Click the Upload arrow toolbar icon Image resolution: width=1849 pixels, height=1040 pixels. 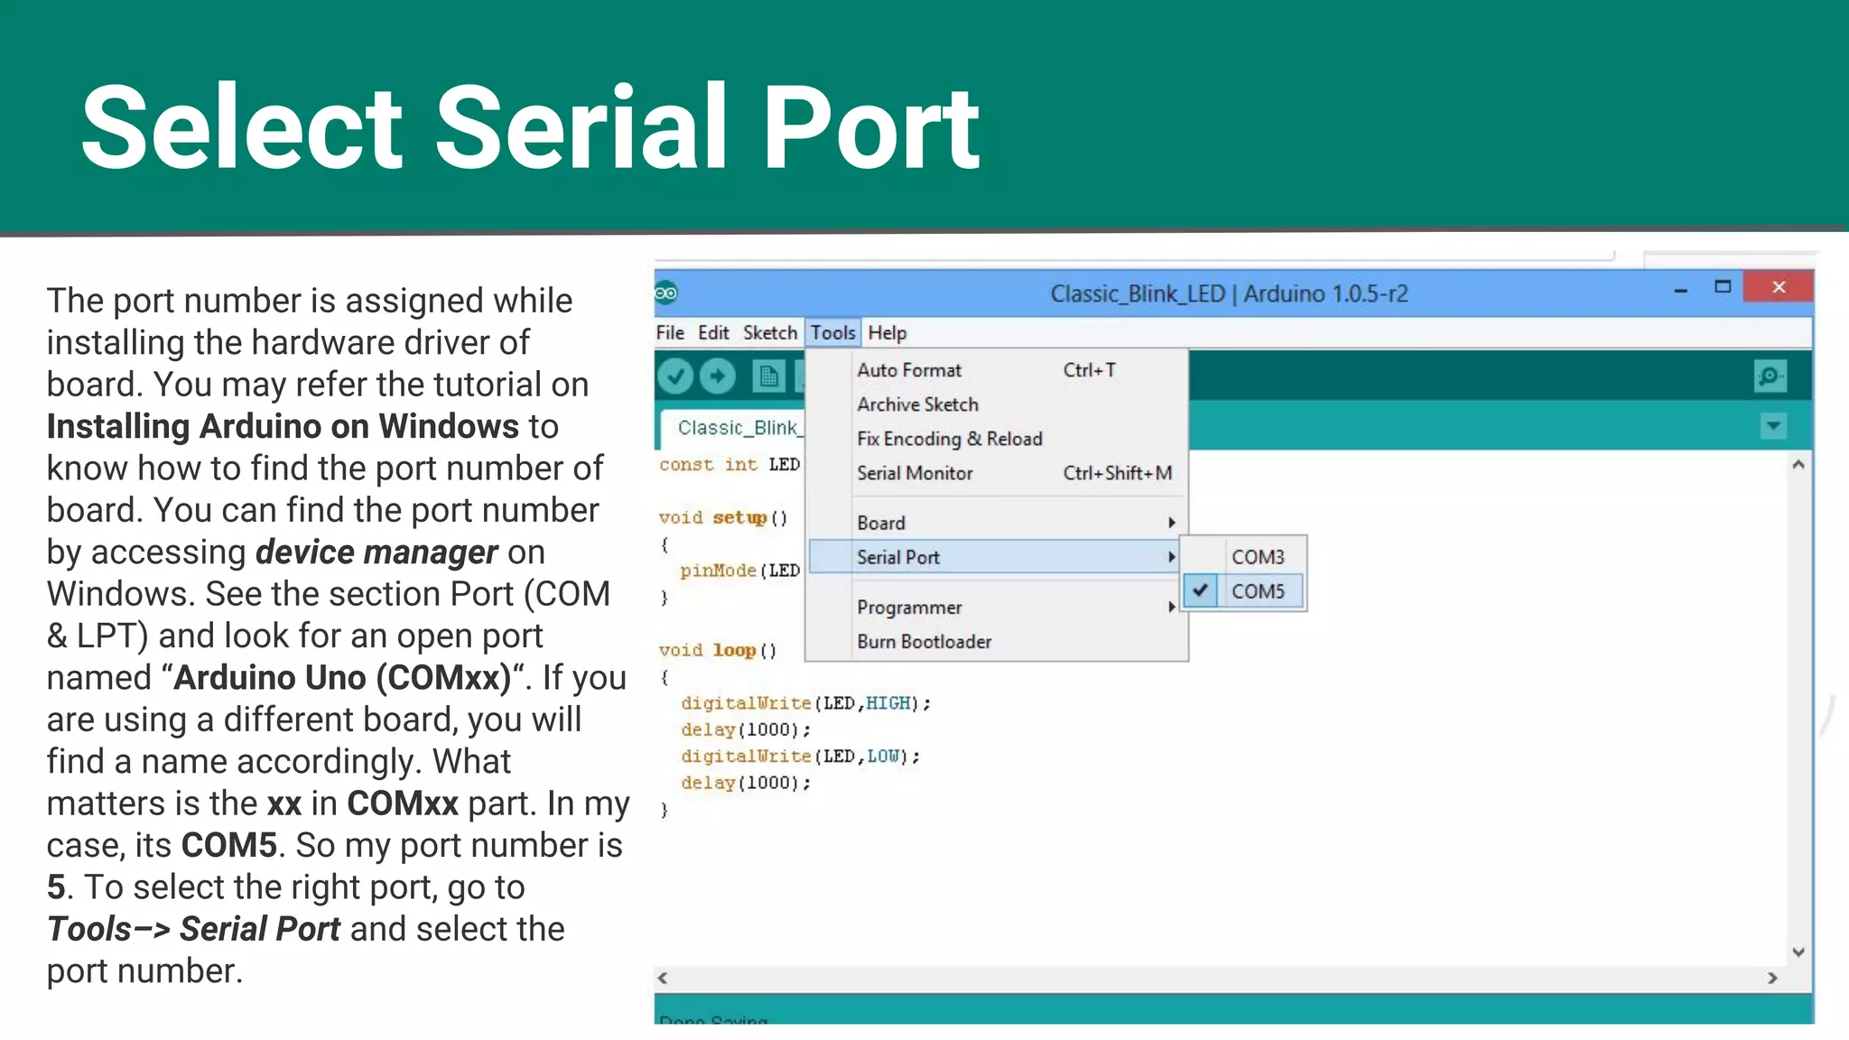tap(718, 376)
